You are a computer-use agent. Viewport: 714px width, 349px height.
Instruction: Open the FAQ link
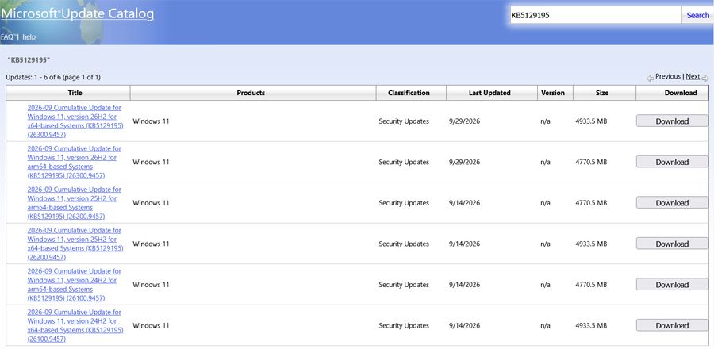coord(7,36)
